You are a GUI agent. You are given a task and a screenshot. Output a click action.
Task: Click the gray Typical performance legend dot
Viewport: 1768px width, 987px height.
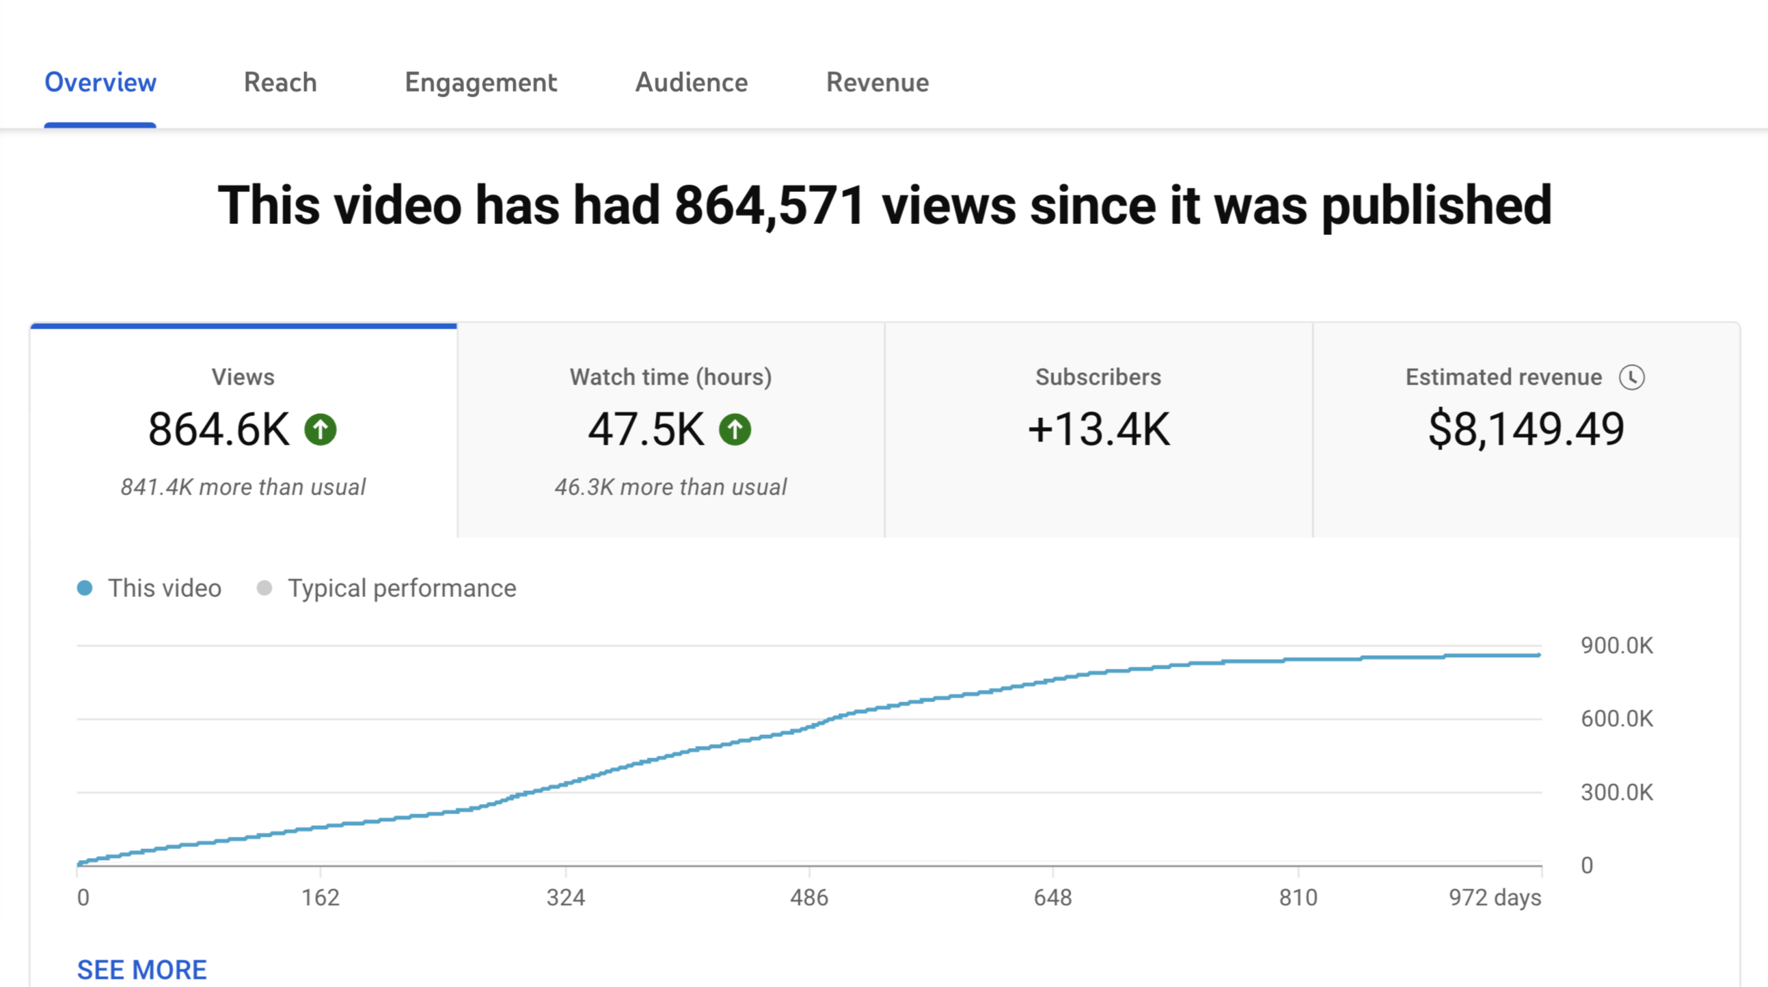pyautogui.click(x=264, y=589)
